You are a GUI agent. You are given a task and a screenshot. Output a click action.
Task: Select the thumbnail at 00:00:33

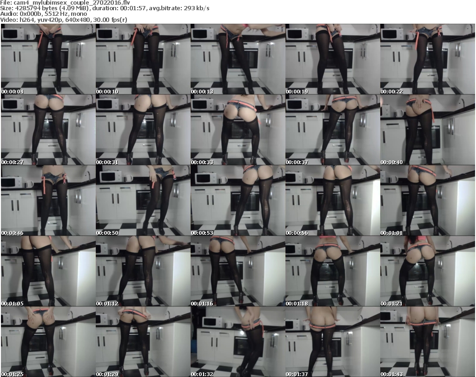(238, 130)
